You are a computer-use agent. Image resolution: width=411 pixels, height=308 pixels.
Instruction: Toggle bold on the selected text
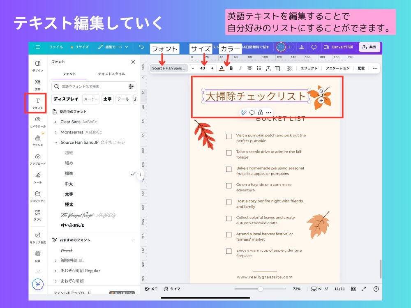[232, 68]
